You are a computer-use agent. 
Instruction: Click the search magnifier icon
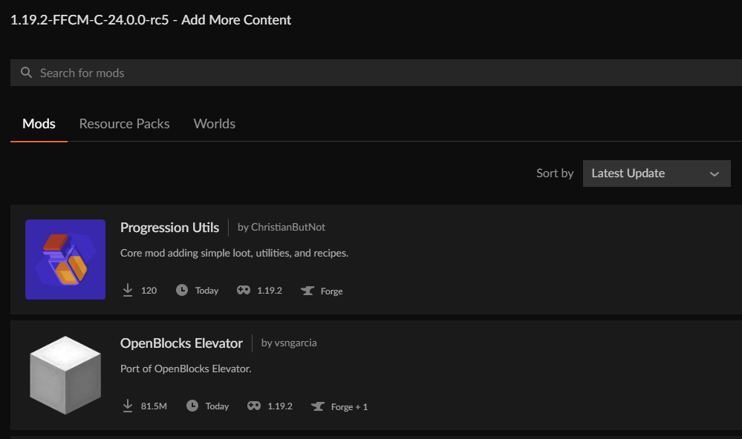[x=27, y=73]
